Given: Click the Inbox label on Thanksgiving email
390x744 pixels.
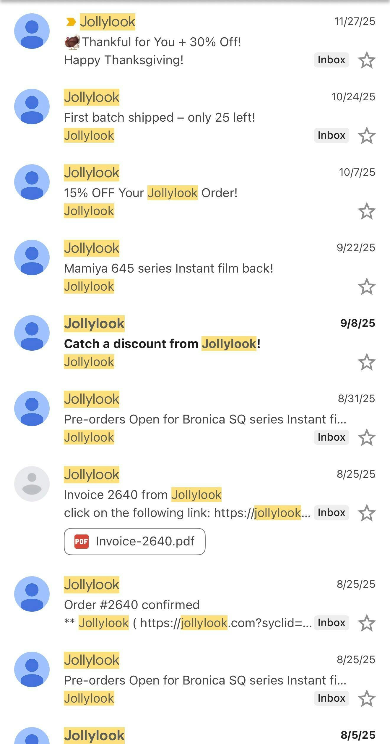Looking at the screenshot, I should 331,60.
